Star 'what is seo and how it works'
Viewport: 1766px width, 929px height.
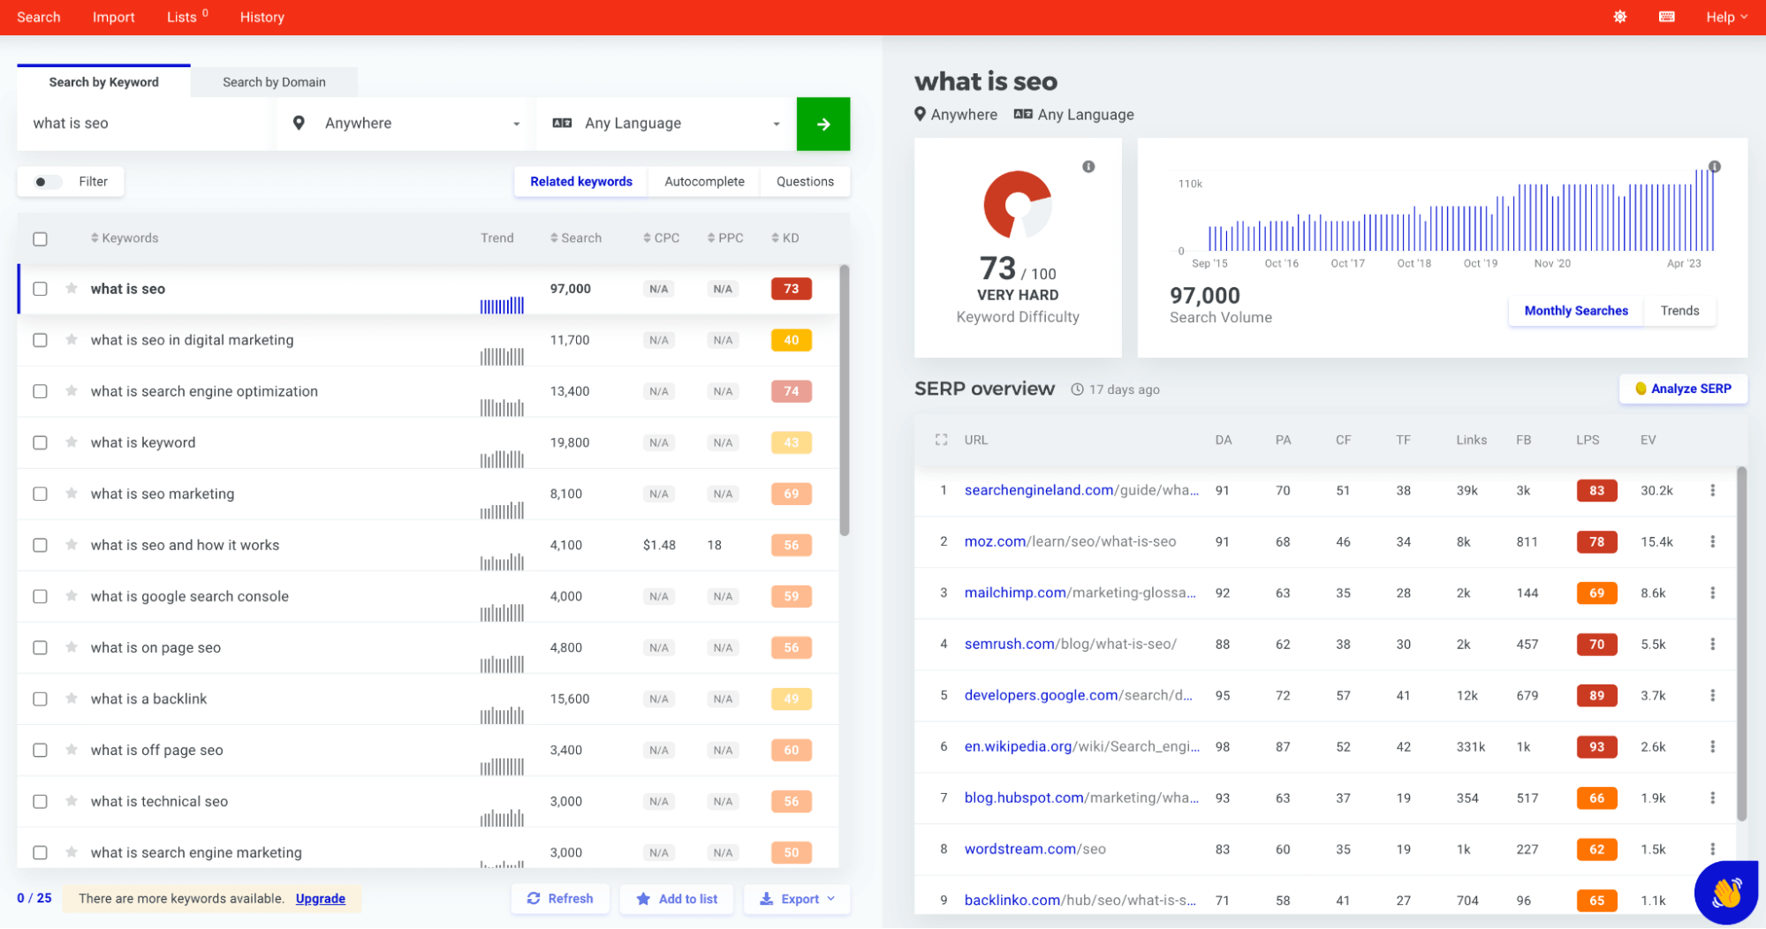[x=72, y=545]
